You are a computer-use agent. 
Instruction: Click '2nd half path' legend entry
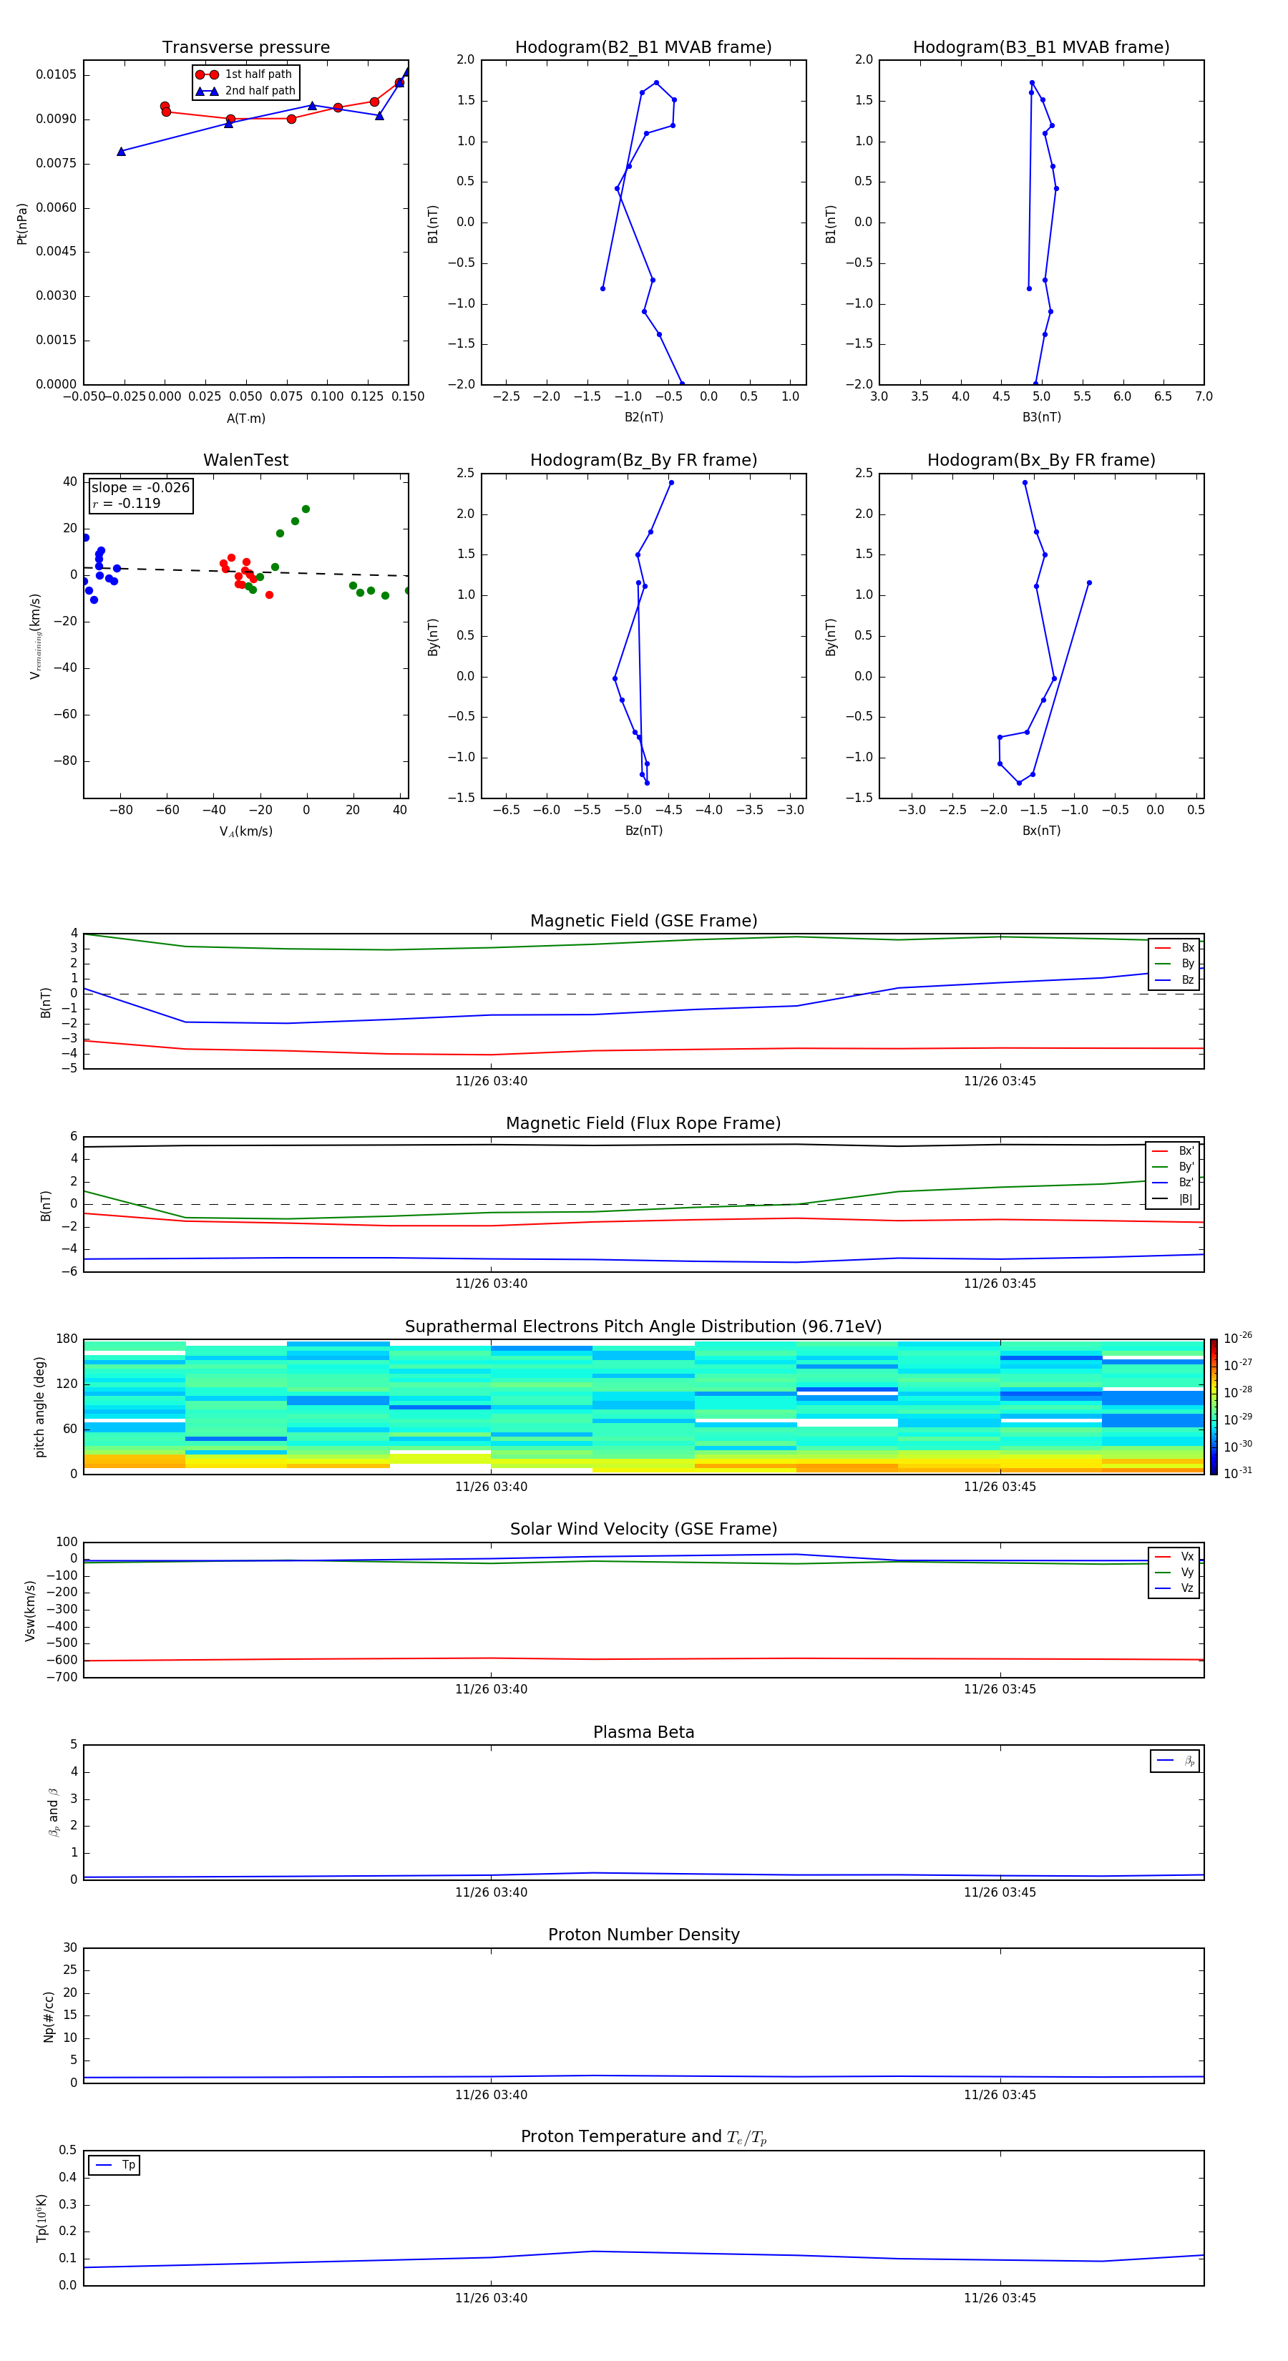coord(245,91)
